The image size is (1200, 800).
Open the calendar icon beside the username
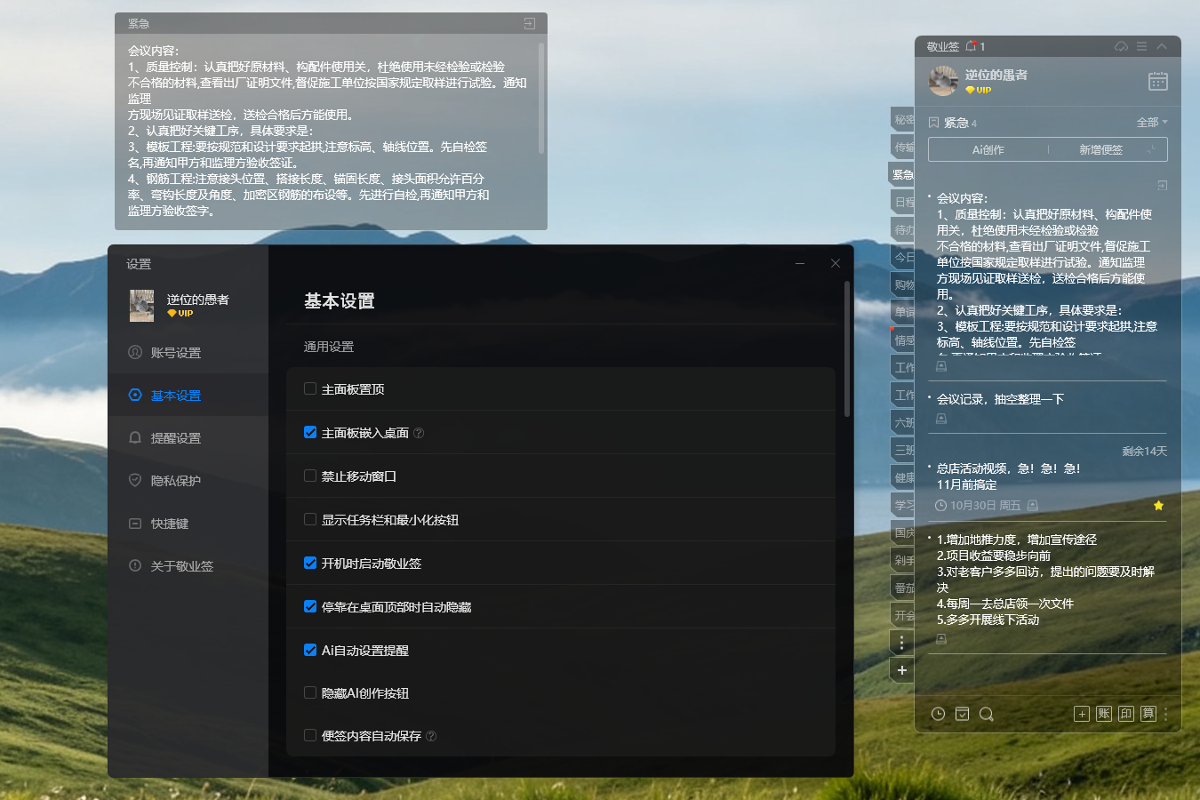(x=1158, y=82)
